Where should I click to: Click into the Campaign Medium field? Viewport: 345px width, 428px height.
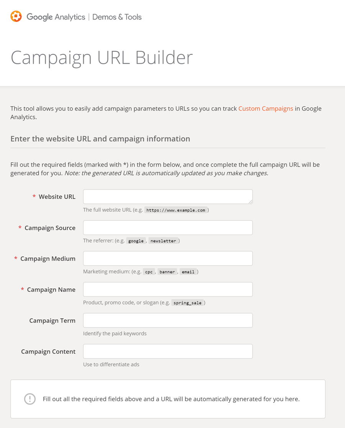coord(168,258)
